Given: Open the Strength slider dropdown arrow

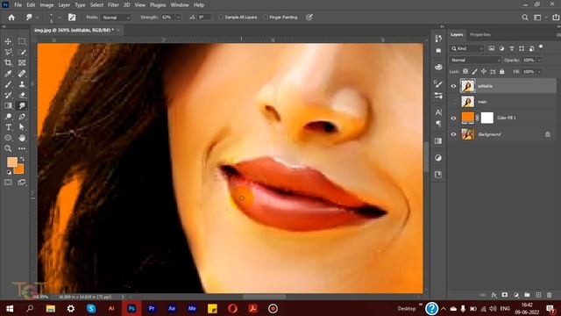Looking at the screenshot, I should (178, 18).
